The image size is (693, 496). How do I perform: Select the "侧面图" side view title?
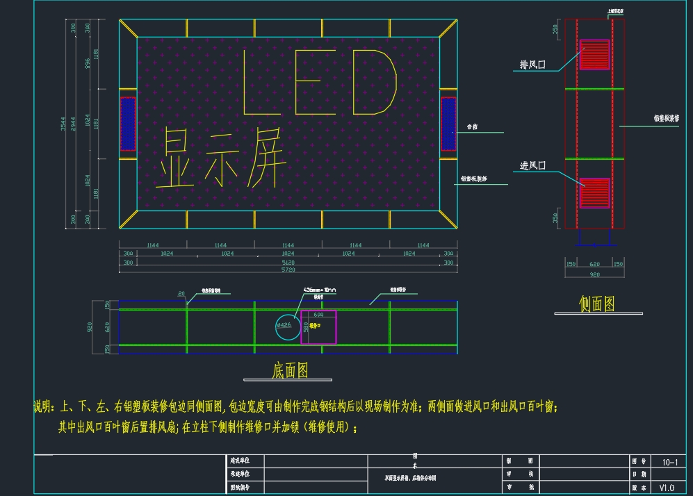[597, 304]
